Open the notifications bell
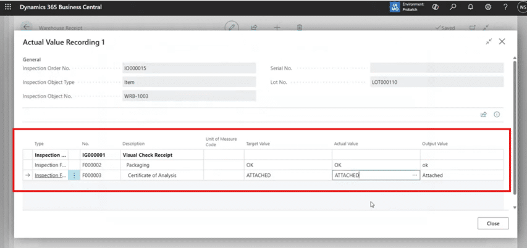Viewport: 527px width, 248px height. [470, 7]
